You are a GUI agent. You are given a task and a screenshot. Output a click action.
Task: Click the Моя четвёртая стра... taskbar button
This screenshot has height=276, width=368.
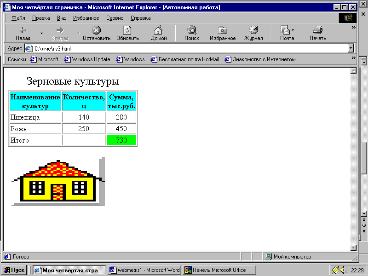click(69, 270)
